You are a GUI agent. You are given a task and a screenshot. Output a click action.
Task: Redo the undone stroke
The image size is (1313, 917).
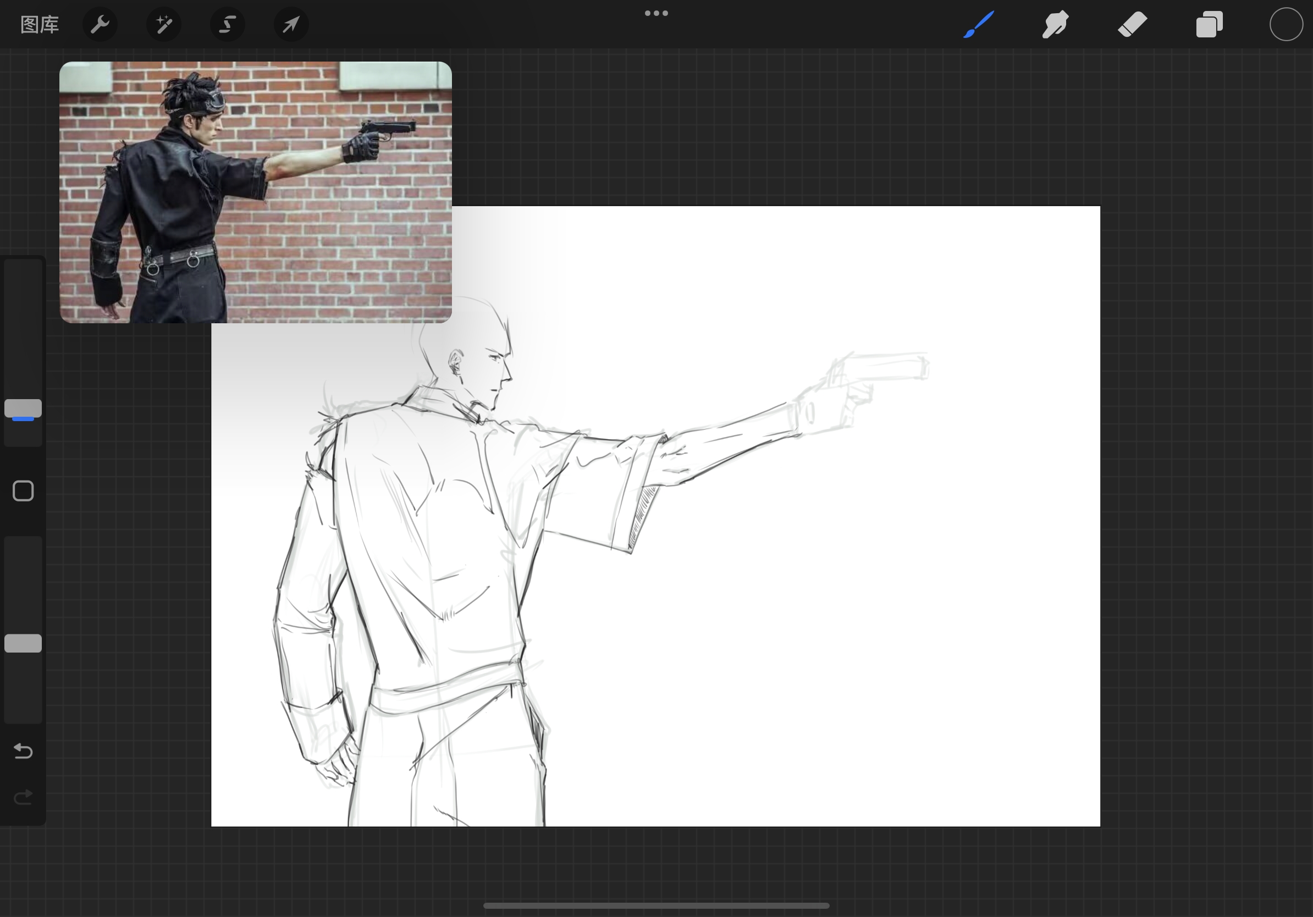click(23, 797)
